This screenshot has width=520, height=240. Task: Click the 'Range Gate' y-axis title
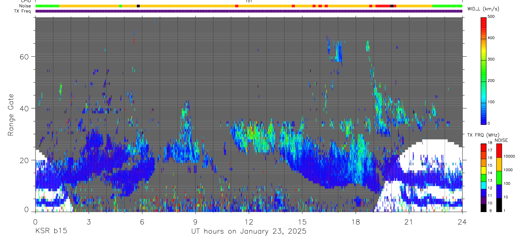pos(11,115)
